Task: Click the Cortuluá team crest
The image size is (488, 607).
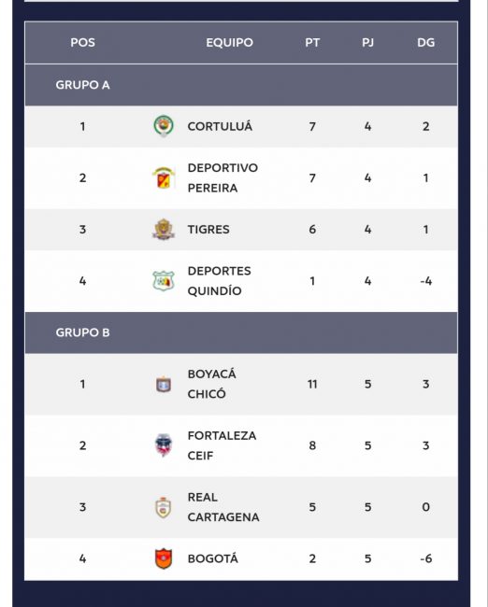Action: (x=164, y=126)
